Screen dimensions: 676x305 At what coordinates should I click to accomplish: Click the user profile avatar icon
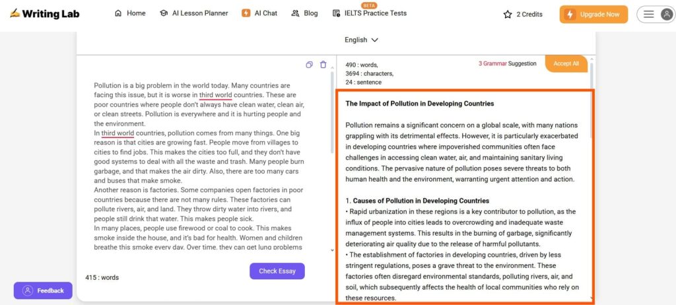[667, 15]
